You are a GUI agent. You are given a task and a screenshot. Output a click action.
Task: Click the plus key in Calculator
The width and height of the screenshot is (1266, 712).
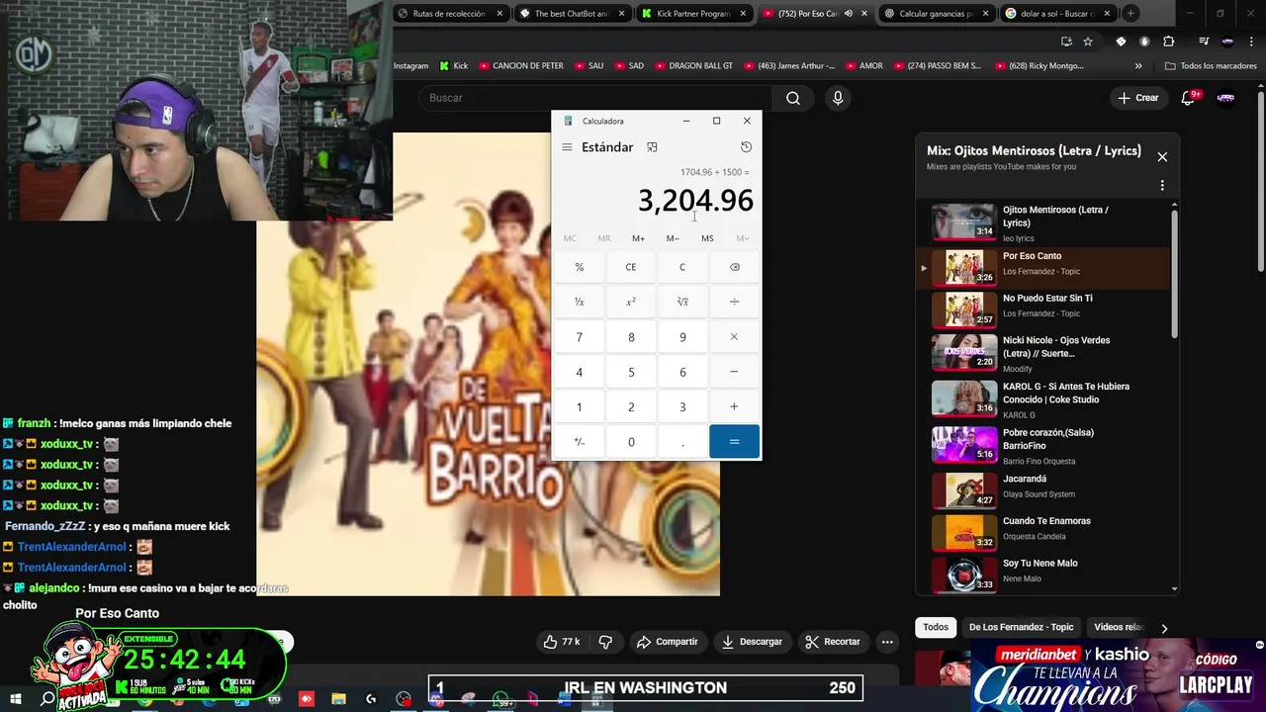(x=734, y=406)
